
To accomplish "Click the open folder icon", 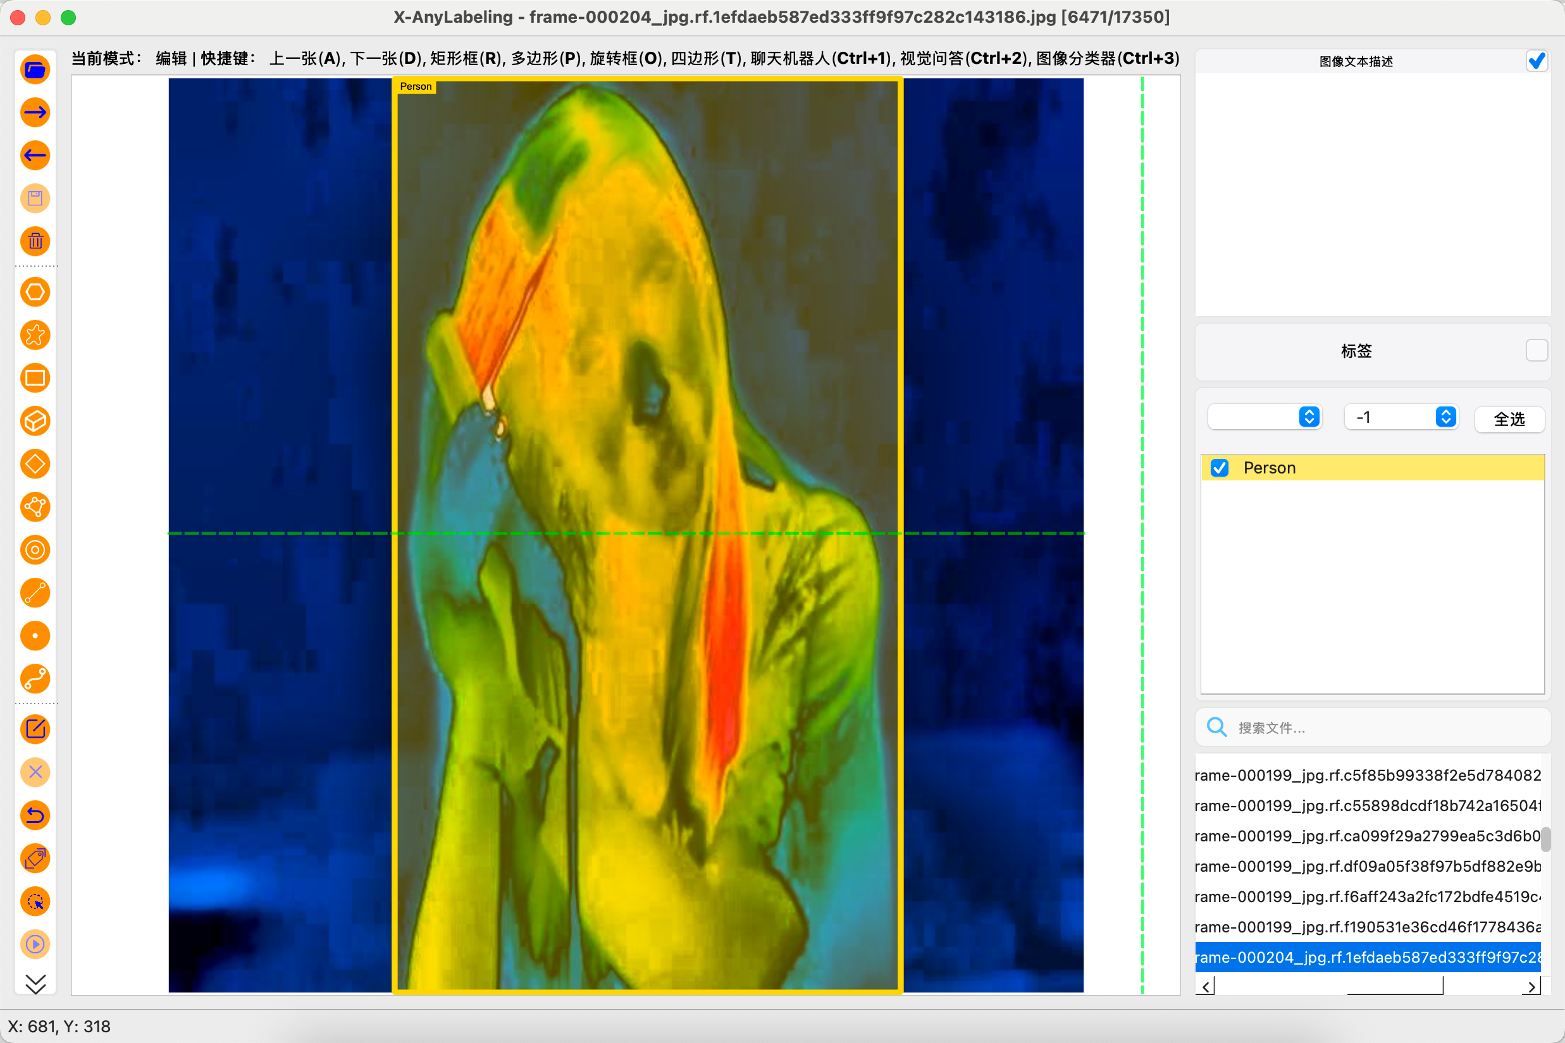I will pyautogui.click(x=35, y=69).
